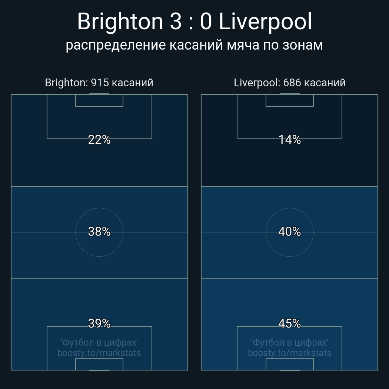Click the bottom six-yard box on Brighton pitch

99,364
